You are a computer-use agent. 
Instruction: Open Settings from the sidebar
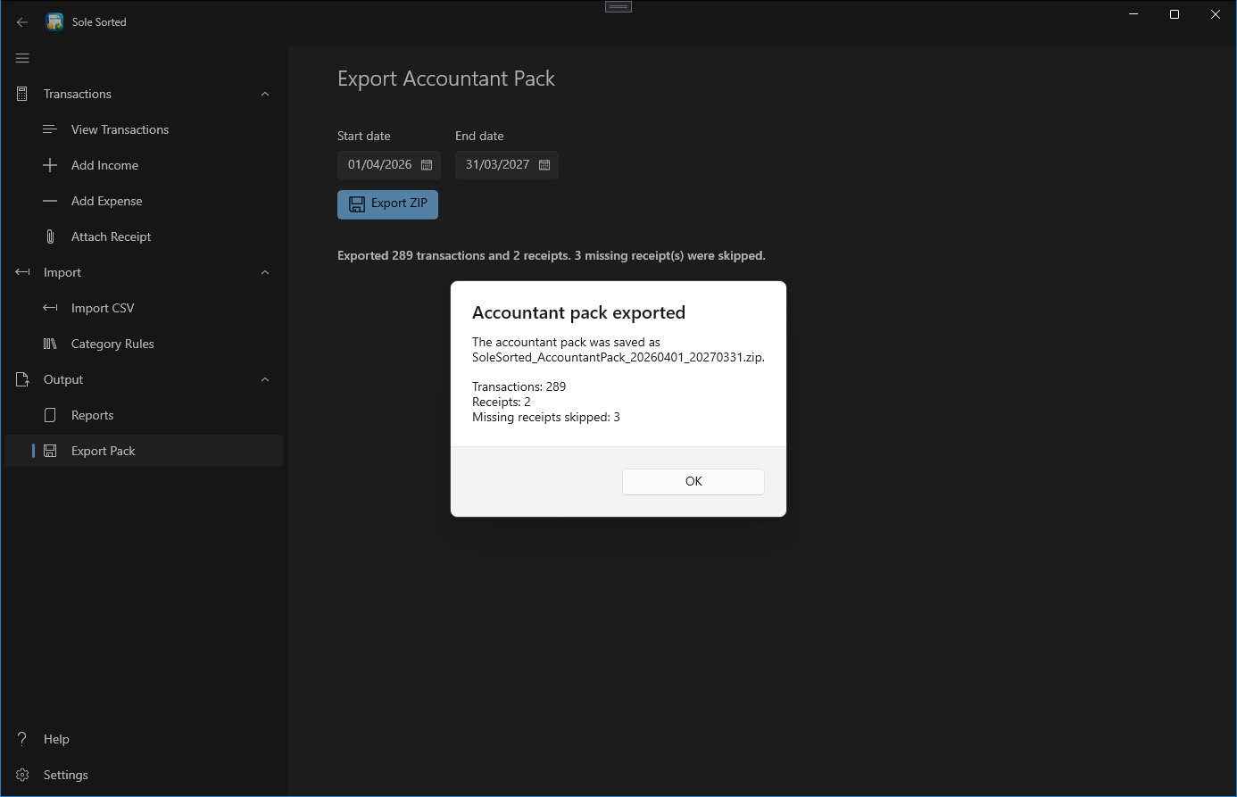point(144,775)
